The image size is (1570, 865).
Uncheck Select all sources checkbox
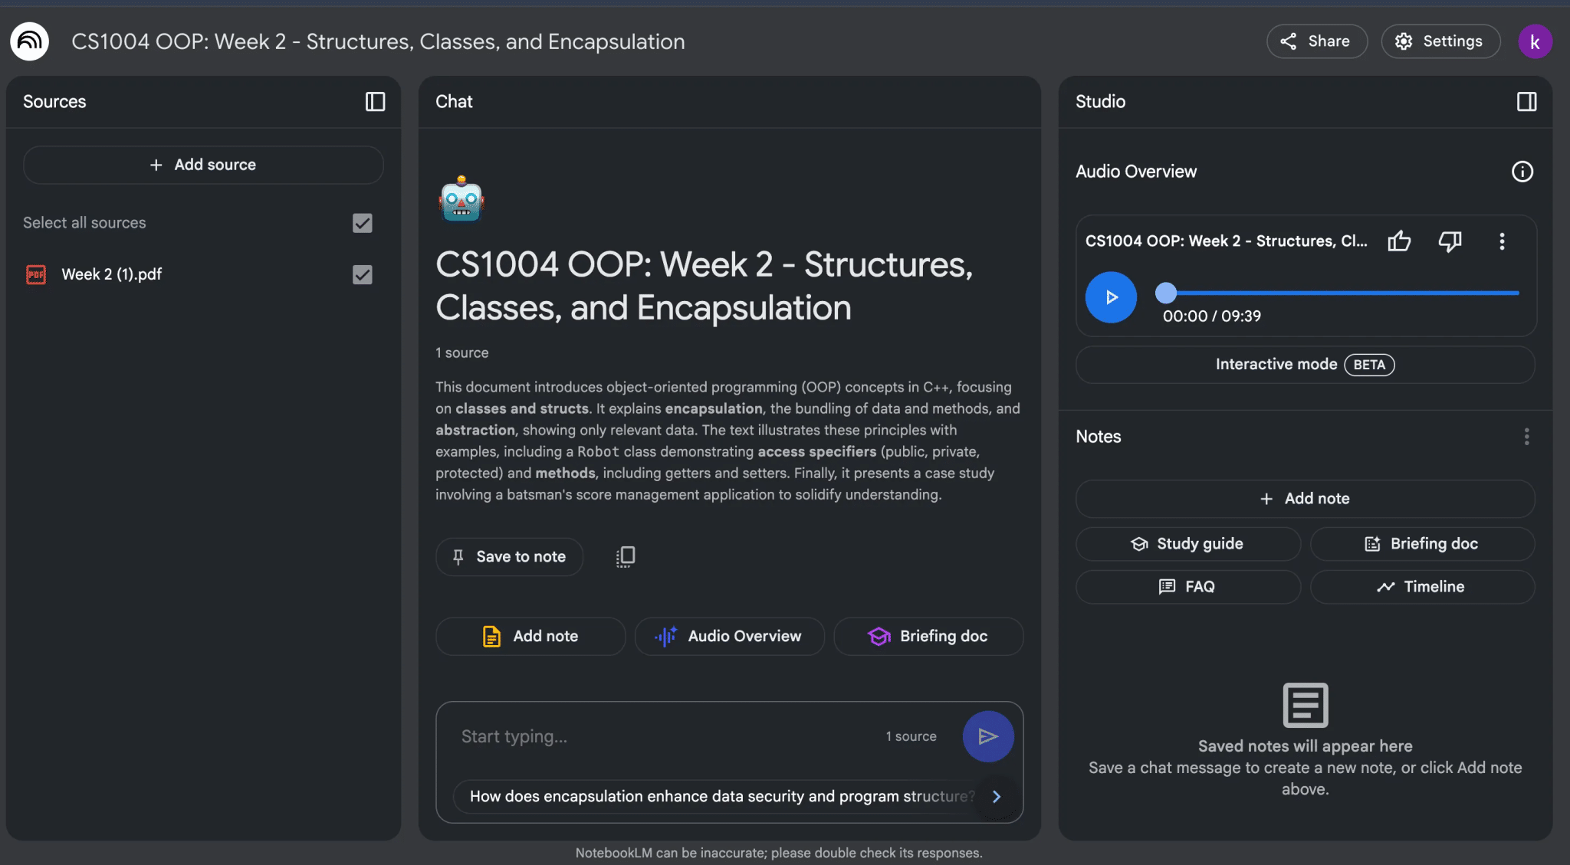pyautogui.click(x=362, y=223)
